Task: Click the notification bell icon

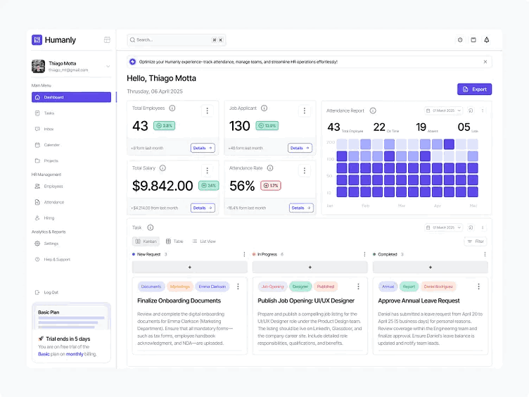Action: (x=487, y=40)
